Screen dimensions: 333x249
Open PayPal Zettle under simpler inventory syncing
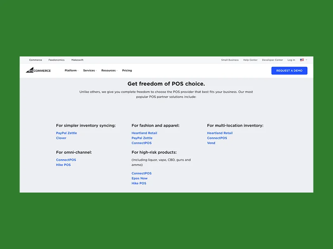click(67, 133)
